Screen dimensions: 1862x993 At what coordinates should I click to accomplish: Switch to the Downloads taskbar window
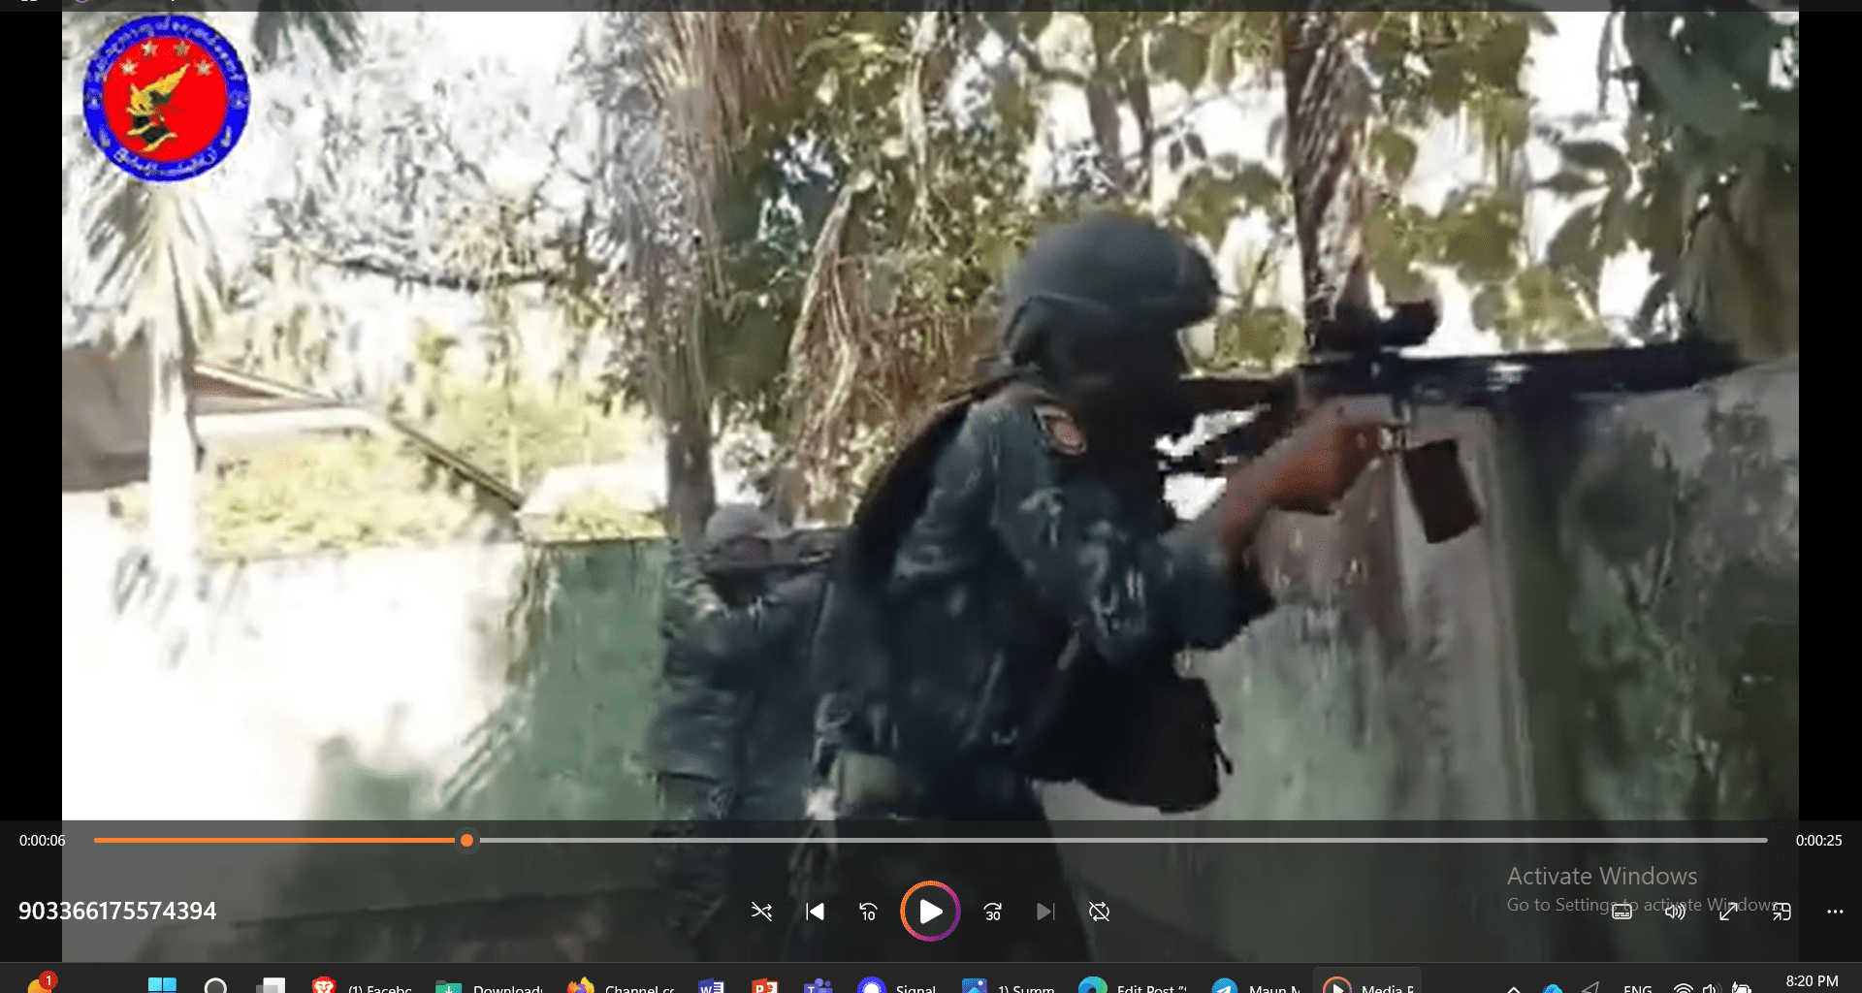pyautogui.click(x=490, y=985)
